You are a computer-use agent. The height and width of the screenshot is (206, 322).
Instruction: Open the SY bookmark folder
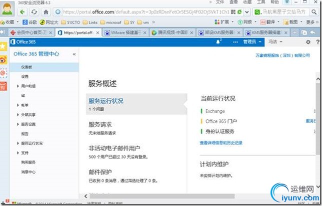click(129, 22)
